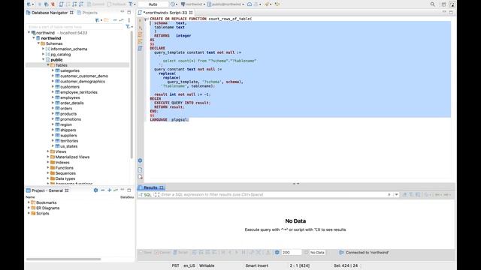Maximize the script editor panel icon
This screenshot has width=481, height=270.
point(451,12)
